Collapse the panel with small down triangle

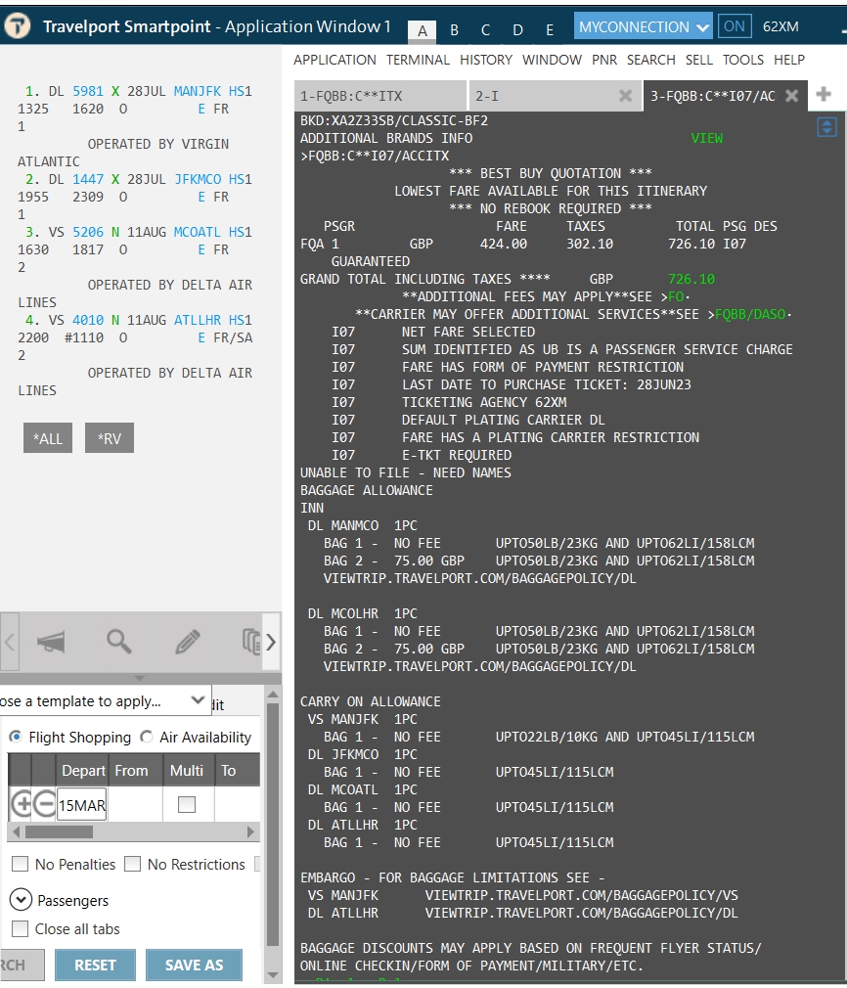pyautogui.click(x=140, y=678)
